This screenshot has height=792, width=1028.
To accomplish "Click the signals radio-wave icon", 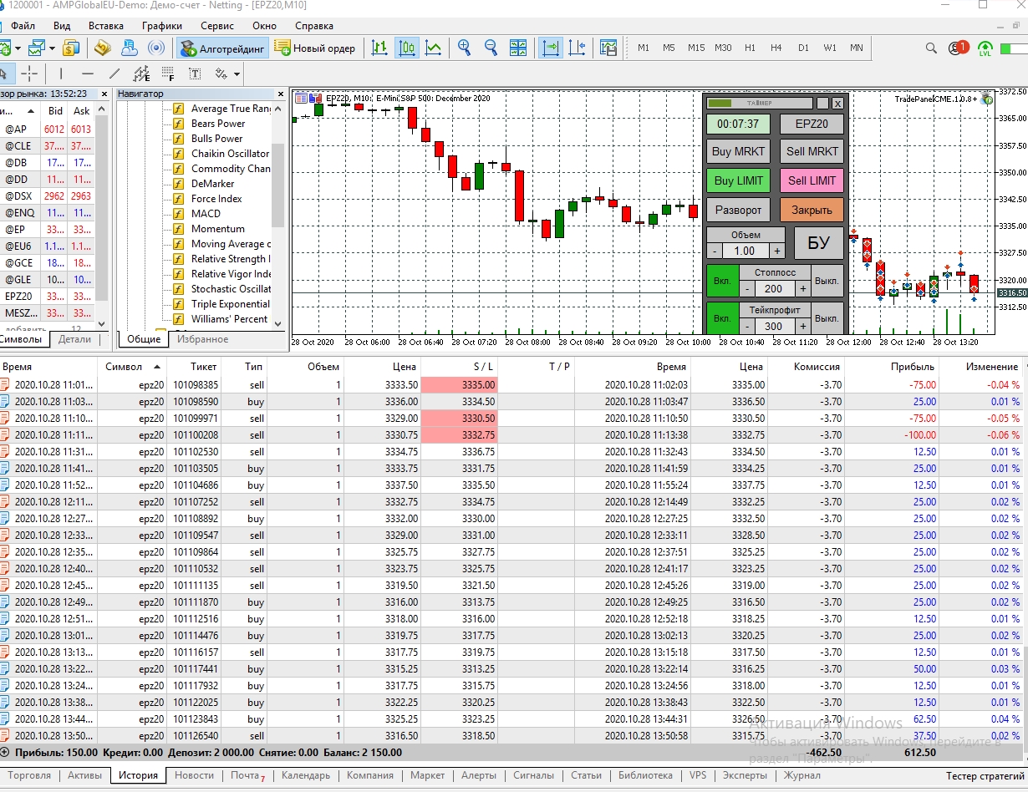I will coord(156,48).
